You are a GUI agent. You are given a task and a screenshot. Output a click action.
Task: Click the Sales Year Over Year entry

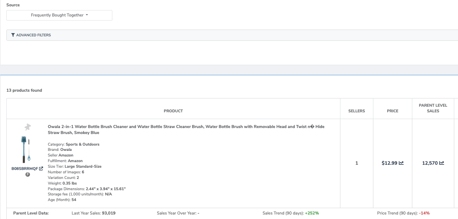pyautogui.click(x=178, y=213)
